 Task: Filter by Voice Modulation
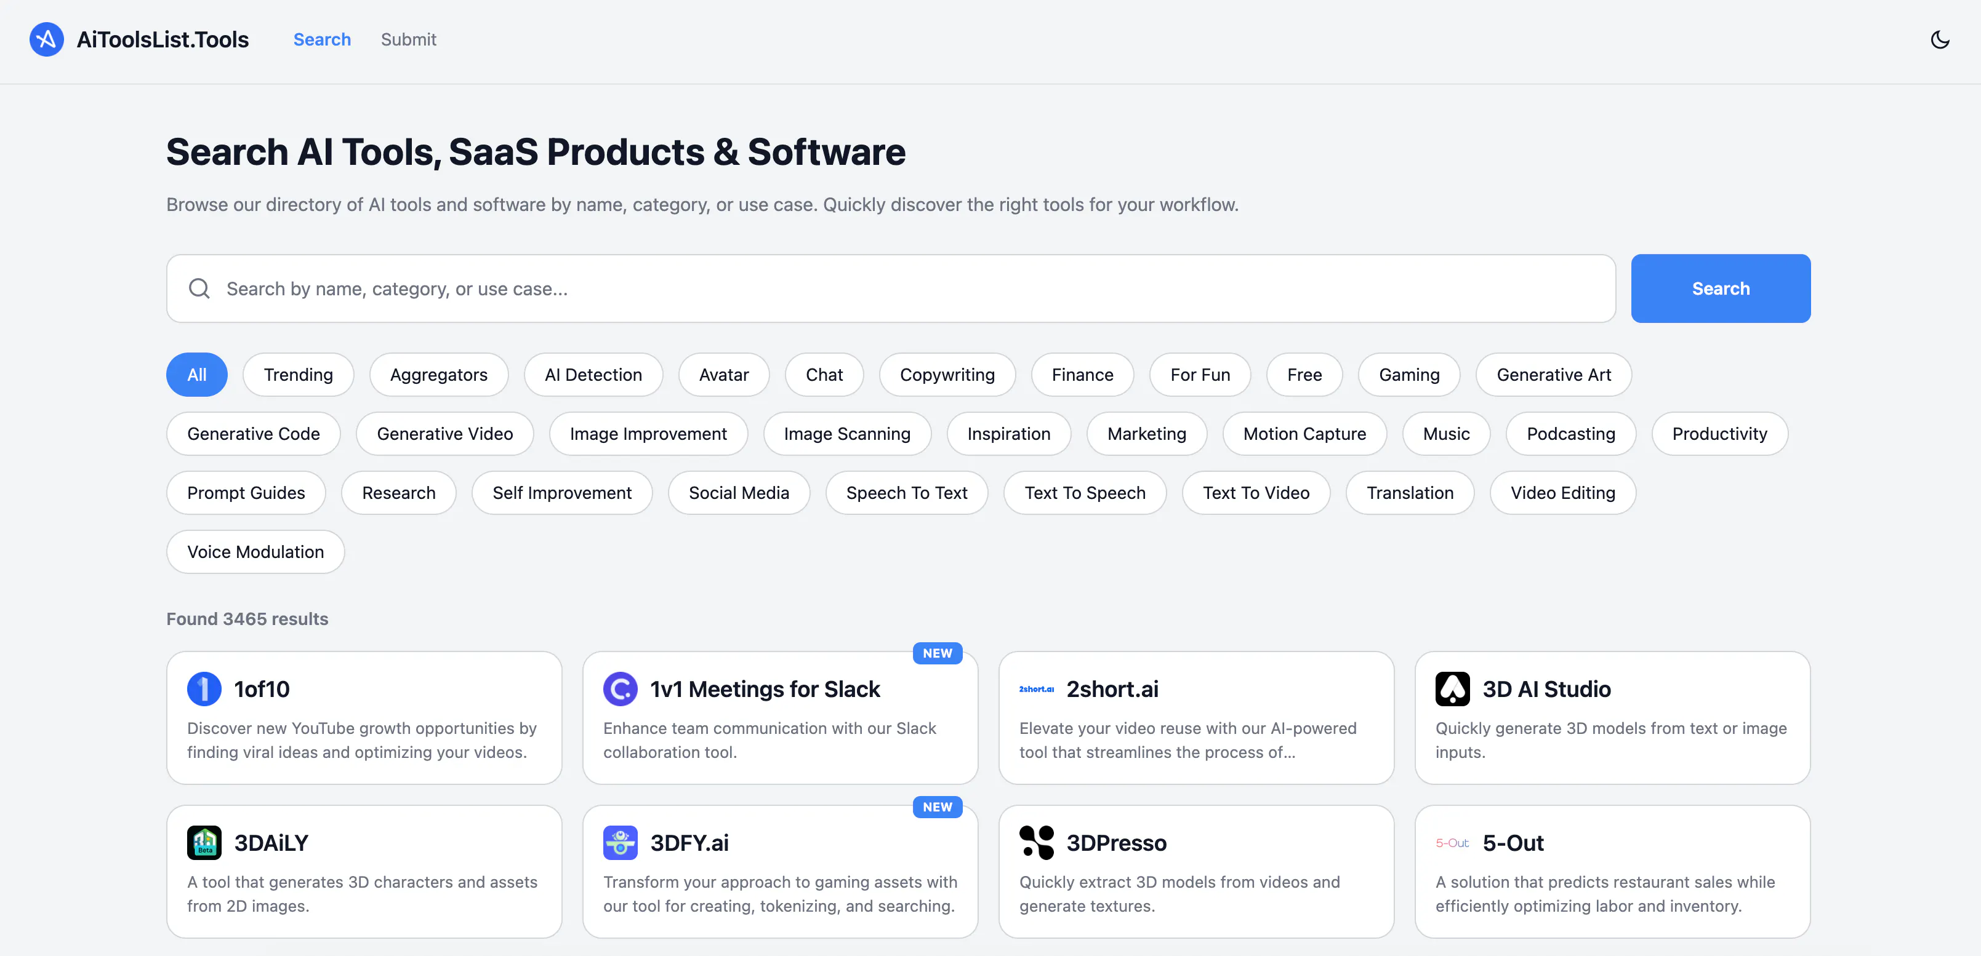coord(255,552)
